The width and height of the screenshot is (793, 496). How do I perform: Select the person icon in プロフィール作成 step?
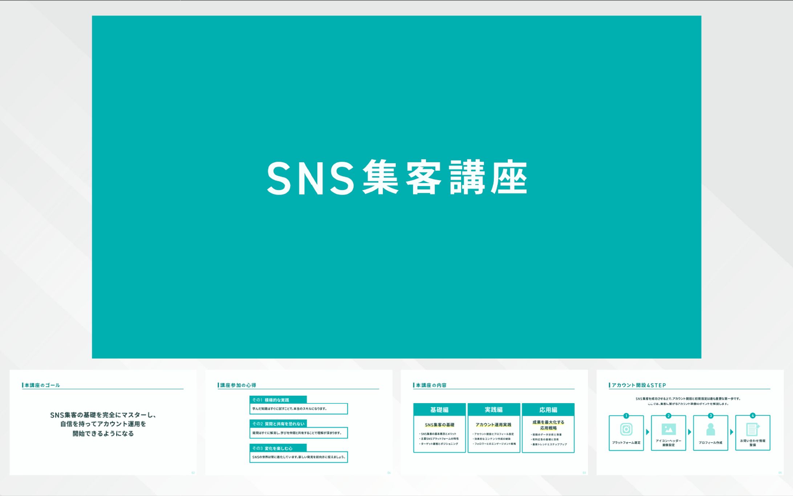pos(711,429)
